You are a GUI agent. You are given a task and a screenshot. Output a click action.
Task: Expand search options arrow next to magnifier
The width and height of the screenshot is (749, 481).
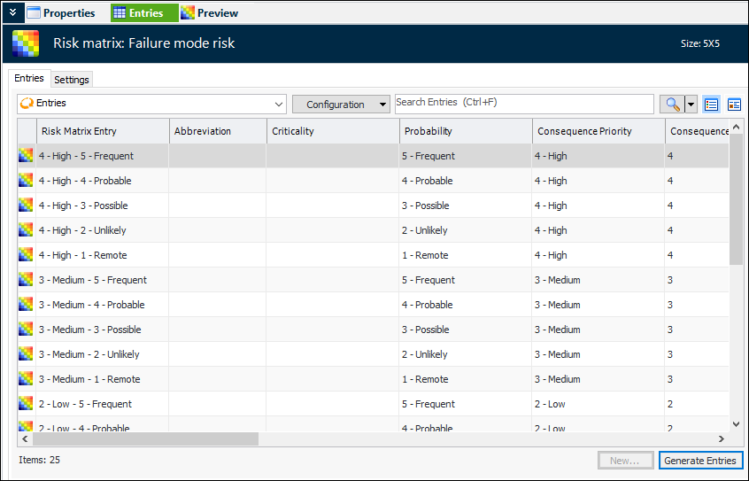pyautogui.click(x=691, y=104)
